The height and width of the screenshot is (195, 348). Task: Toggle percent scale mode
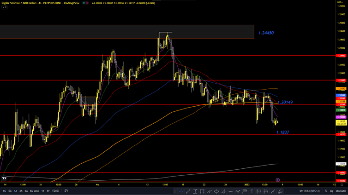[326, 191]
